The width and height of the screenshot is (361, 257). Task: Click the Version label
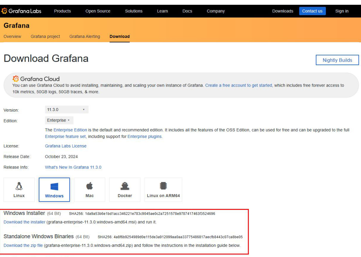pos(11,110)
